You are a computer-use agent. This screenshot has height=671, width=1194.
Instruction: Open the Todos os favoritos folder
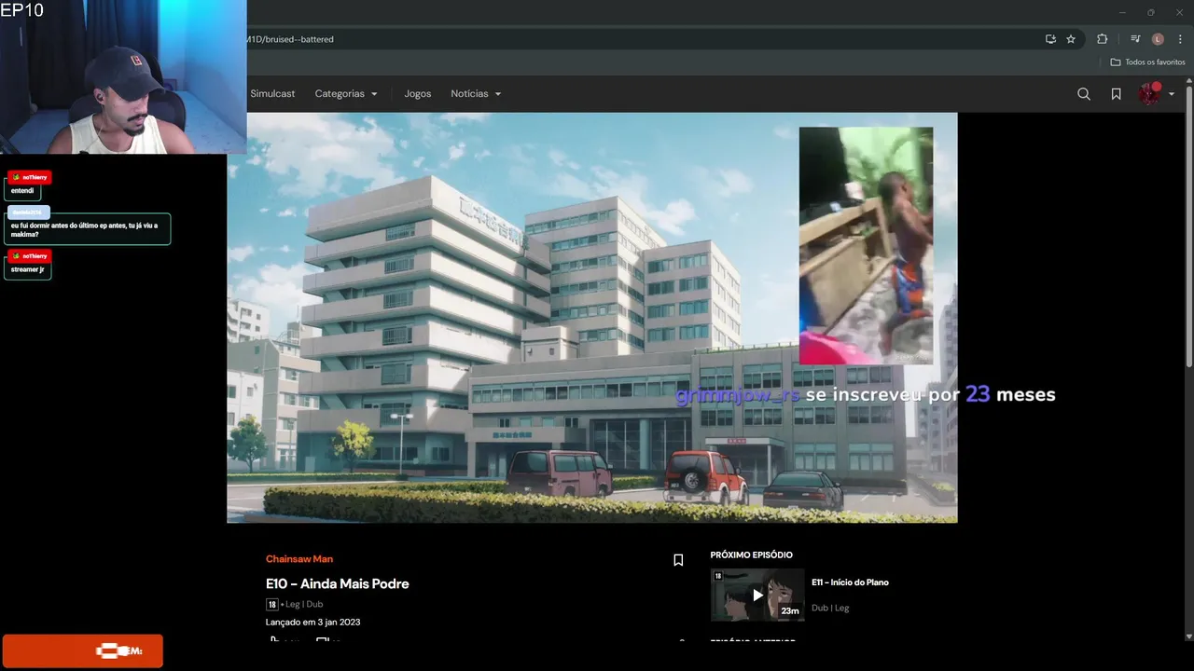coord(1147,62)
